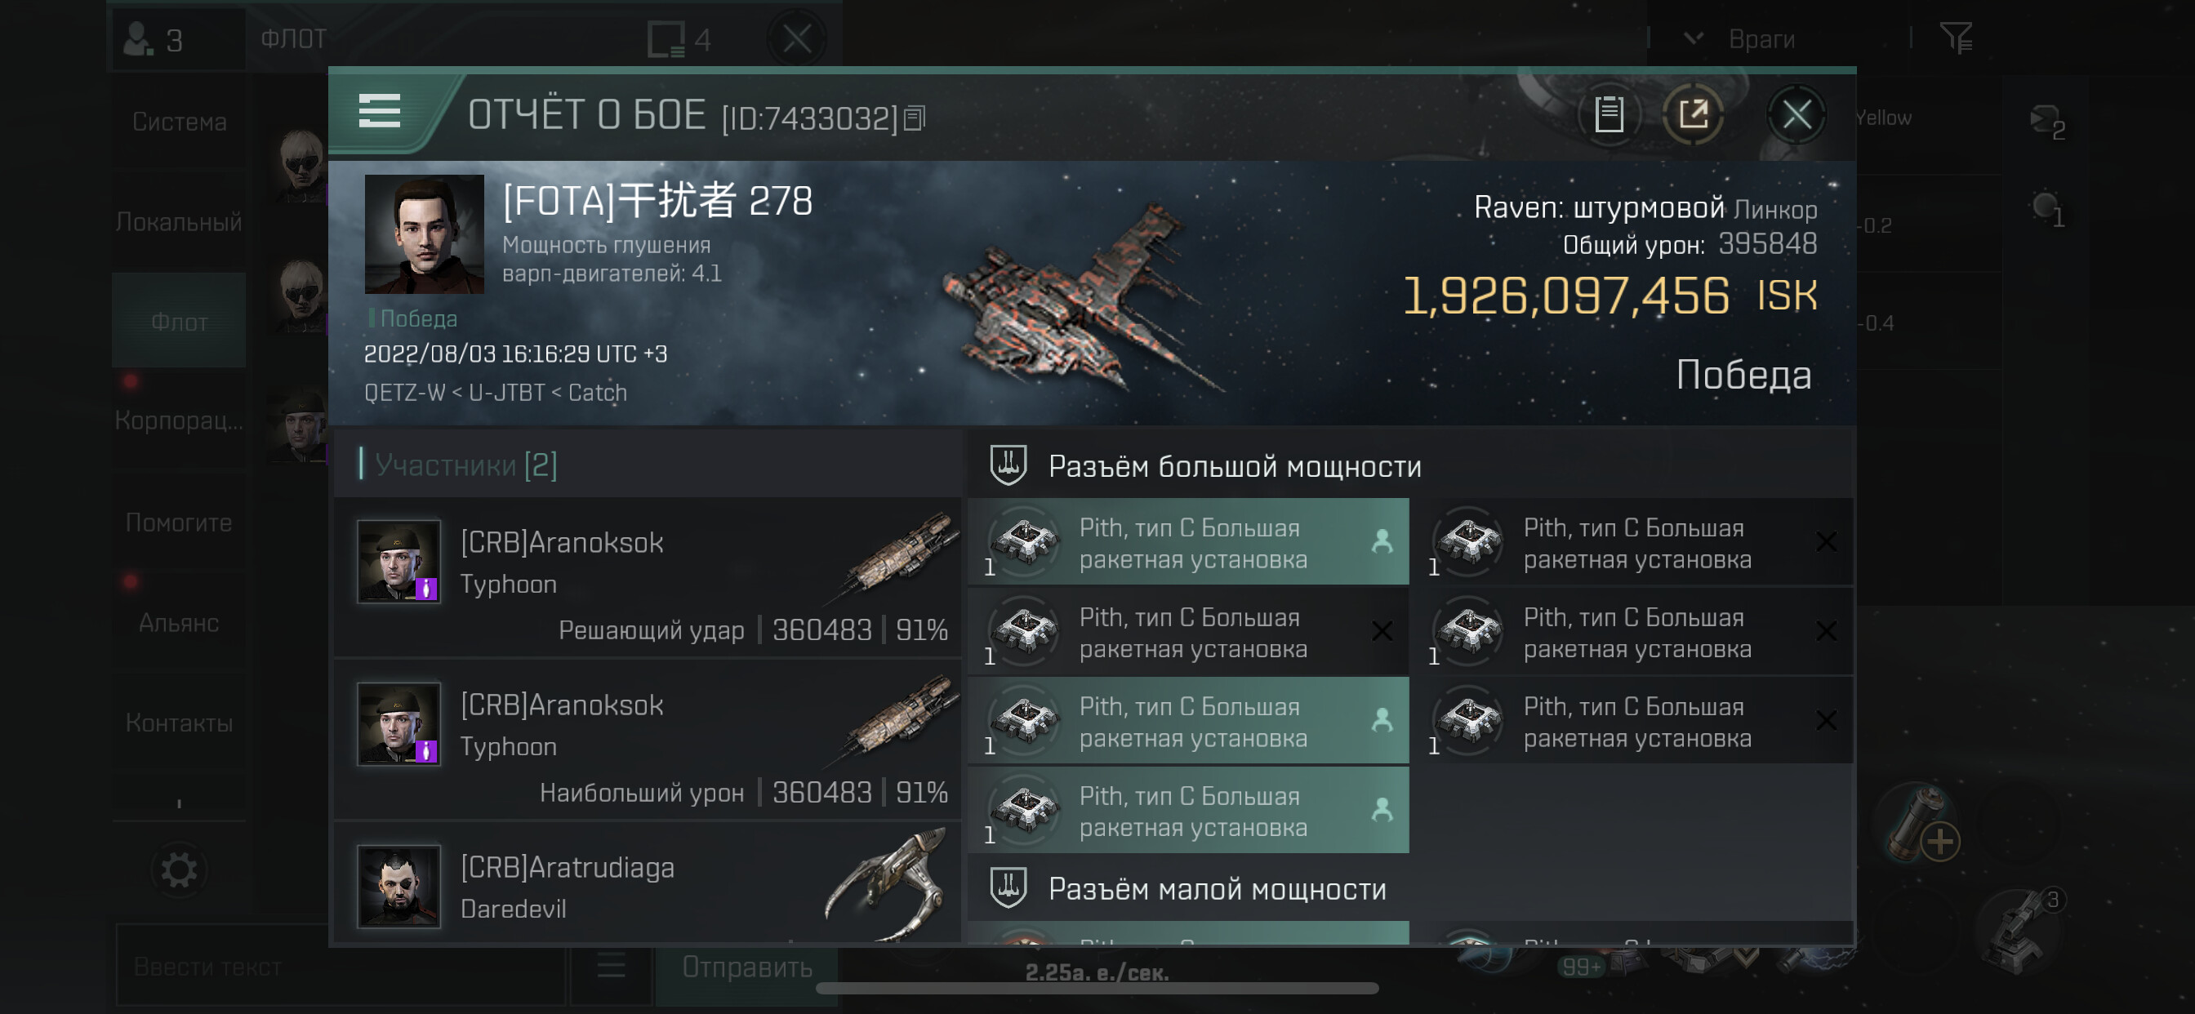Open the battle report hamburger menu
The image size is (2195, 1014).
[379, 112]
